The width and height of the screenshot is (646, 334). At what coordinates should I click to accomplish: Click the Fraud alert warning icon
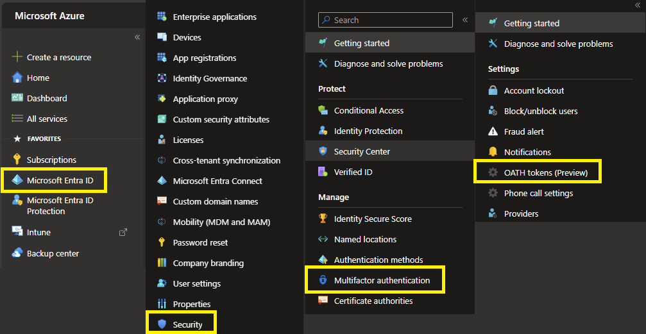point(493,131)
